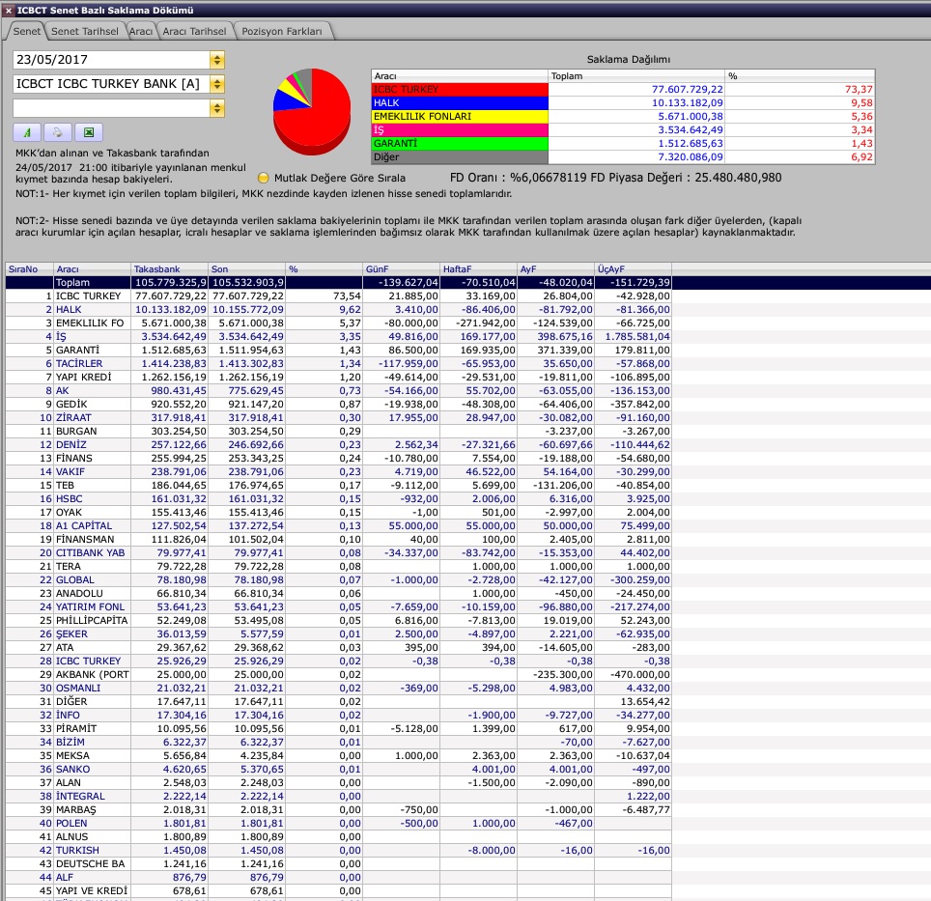Select the ŞEKER row

pos(338,634)
